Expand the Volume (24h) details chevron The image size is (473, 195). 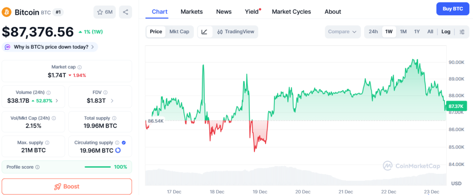[57, 100]
